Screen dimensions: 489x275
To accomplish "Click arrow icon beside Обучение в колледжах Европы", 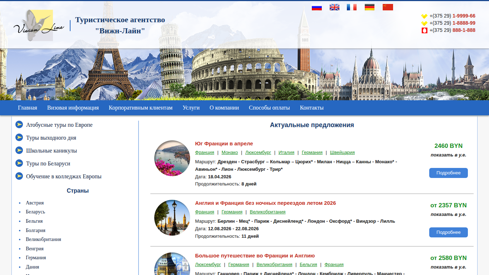I will [x=19, y=176].
